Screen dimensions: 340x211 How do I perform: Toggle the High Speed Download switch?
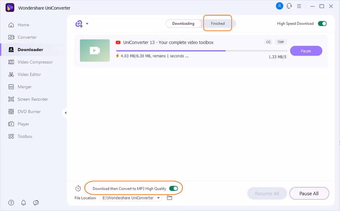pyautogui.click(x=322, y=24)
